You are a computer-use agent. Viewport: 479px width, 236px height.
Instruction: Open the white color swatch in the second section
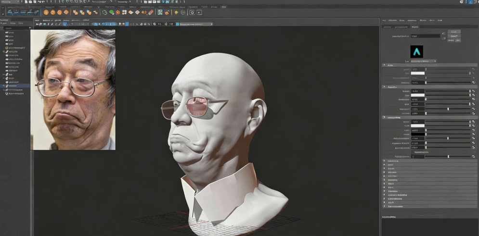pyautogui.click(x=417, y=95)
